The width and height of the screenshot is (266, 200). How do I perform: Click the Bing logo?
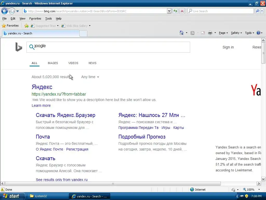pyautogui.click(x=19, y=47)
